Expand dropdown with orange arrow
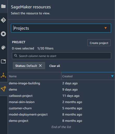 [106, 28]
